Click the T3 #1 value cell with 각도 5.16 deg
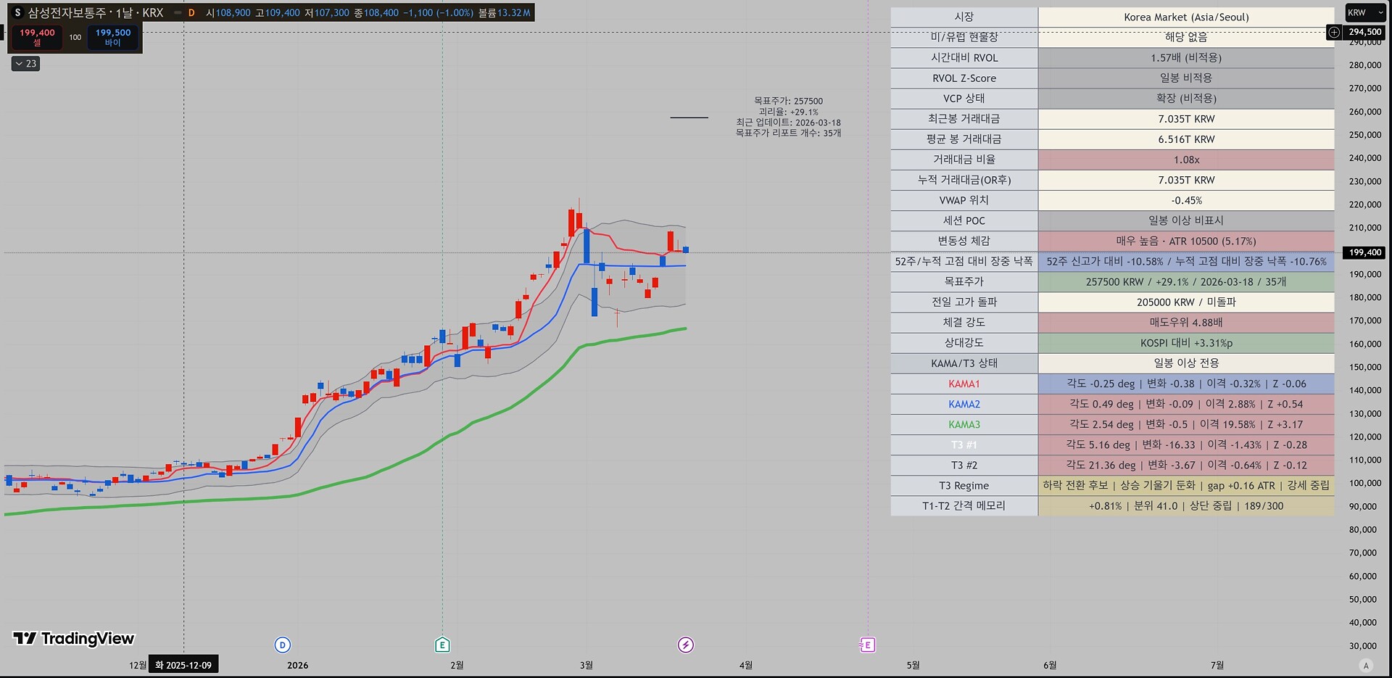The image size is (1392, 678). [x=1186, y=445]
